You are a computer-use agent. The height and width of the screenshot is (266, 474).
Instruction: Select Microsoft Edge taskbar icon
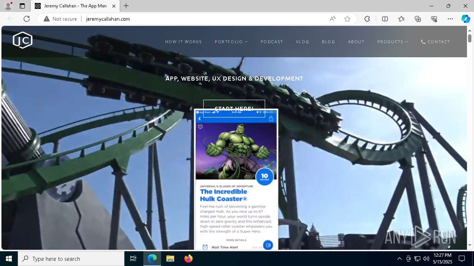point(152,259)
